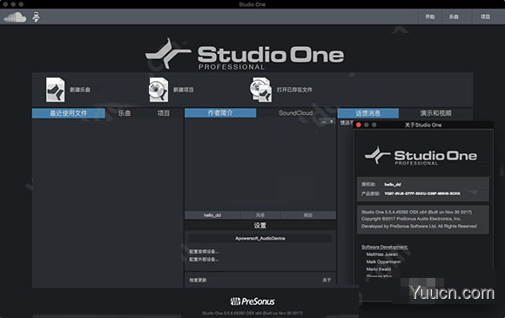Select the 作者简介 tab
The width and height of the screenshot is (505, 318).
220,112
